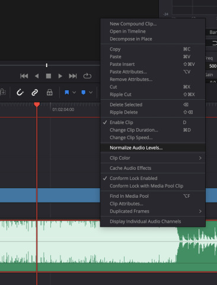Choose New Compound Clip...
Image resolution: width=217 pixels, height=285 pixels.
tap(153, 24)
